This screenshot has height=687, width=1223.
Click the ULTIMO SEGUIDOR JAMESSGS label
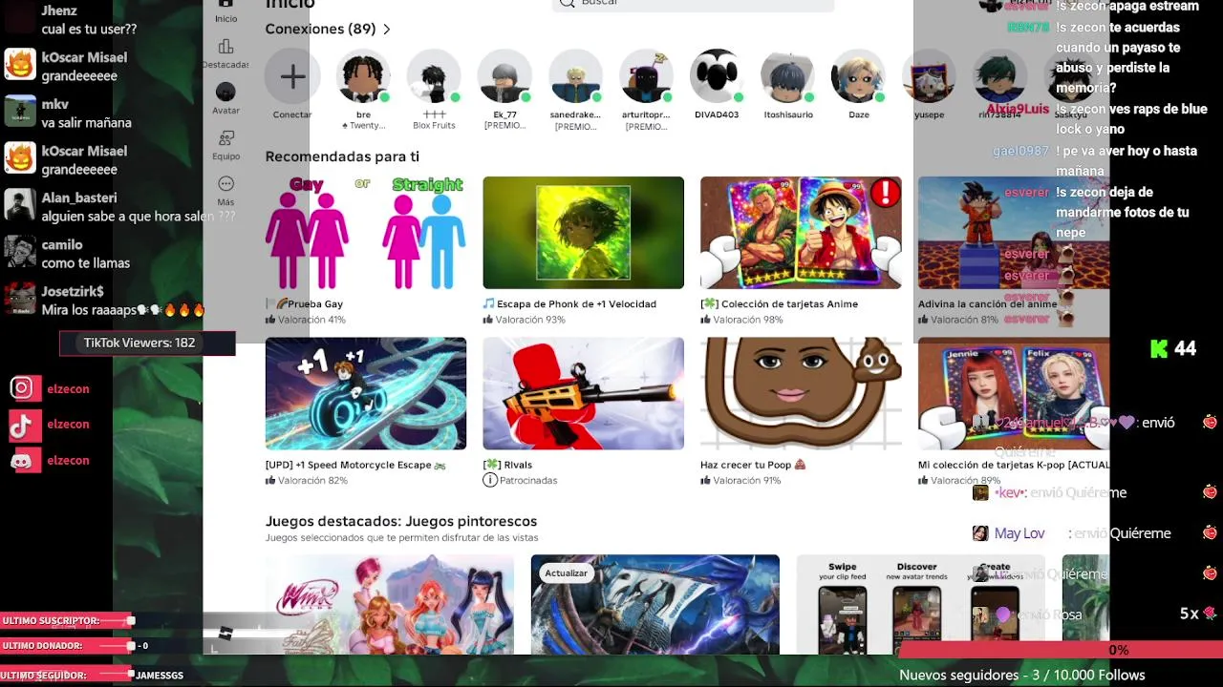[x=92, y=675]
